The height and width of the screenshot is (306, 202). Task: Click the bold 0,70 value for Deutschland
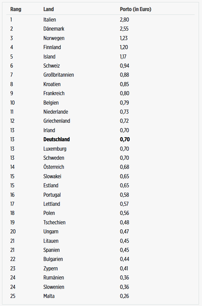tap(125, 139)
